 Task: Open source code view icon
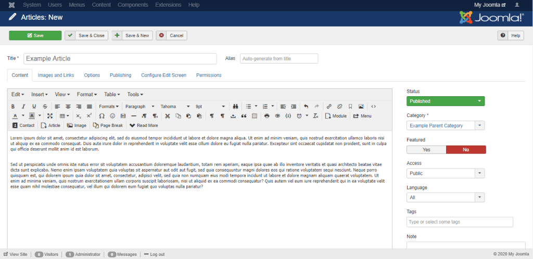(x=374, y=107)
